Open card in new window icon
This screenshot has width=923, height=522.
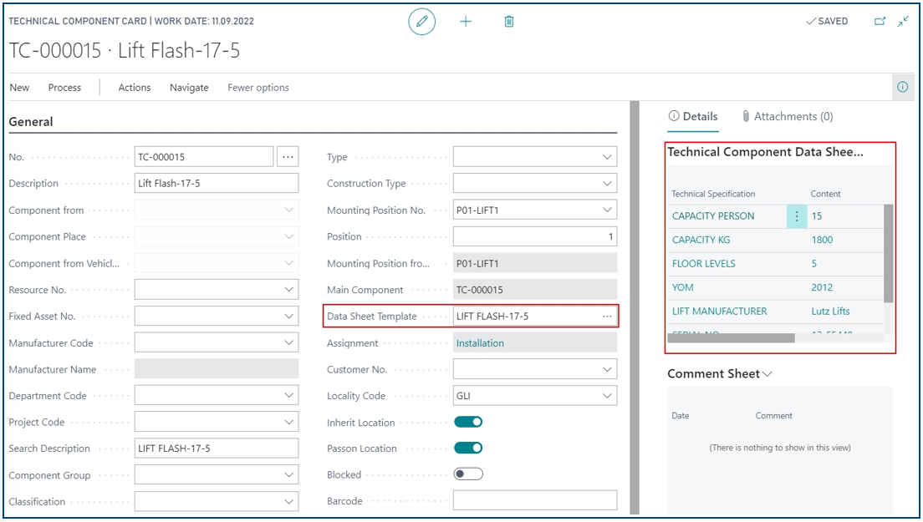pos(880,21)
